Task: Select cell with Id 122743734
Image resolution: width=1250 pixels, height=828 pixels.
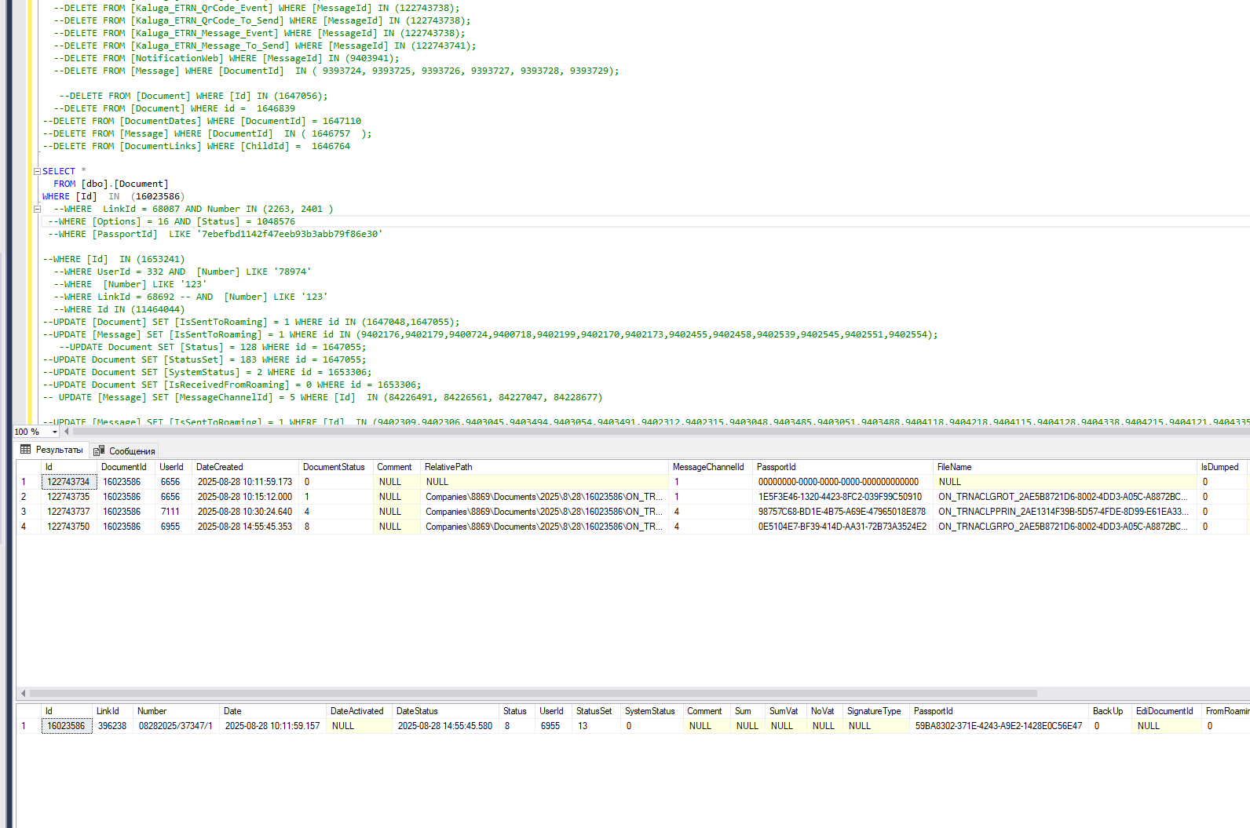Action: [x=68, y=482]
